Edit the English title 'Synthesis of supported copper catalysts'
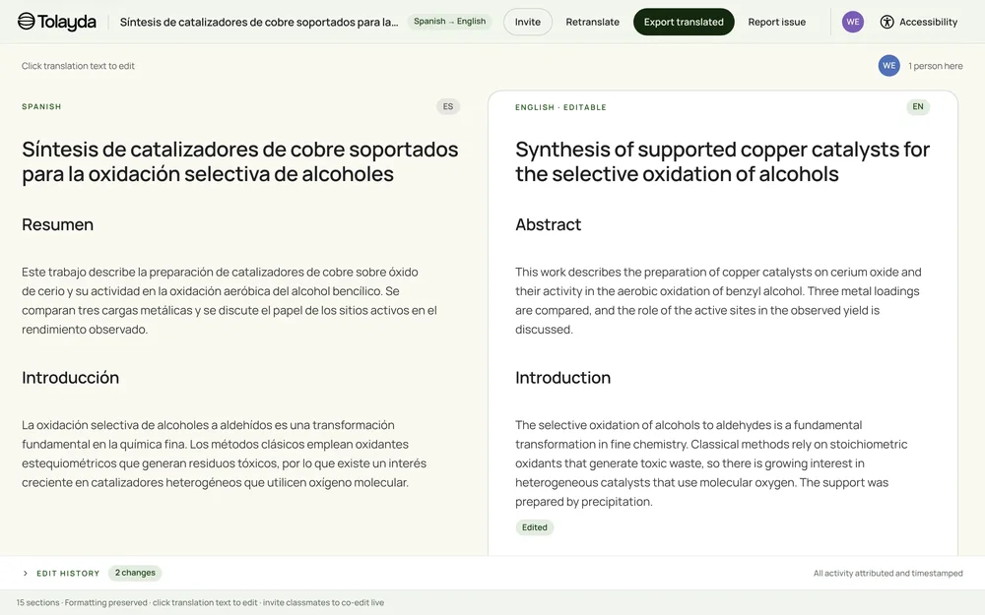This screenshot has width=985, height=615. pos(722,162)
